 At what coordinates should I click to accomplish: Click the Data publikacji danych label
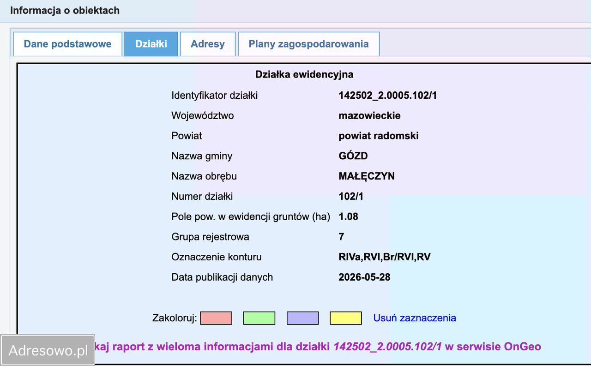tap(222, 277)
